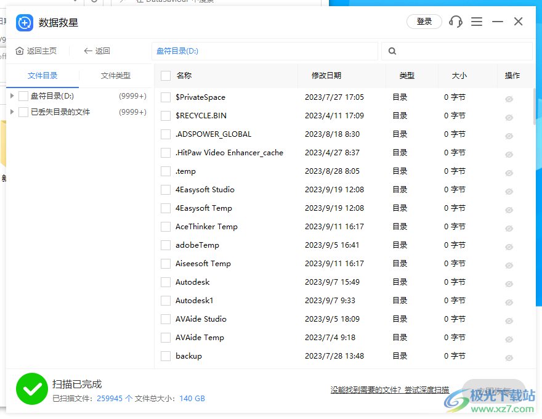
Task: Click the green scan complete checkmark
Action: pyautogui.click(x=31, y=389)
